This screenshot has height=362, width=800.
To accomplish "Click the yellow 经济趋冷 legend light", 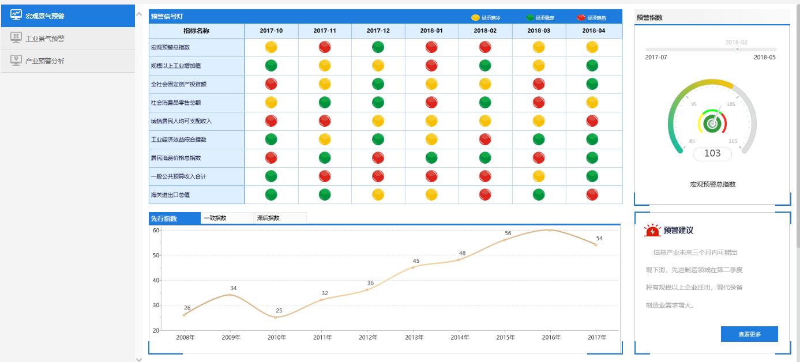I will click(x=475, y=18).
